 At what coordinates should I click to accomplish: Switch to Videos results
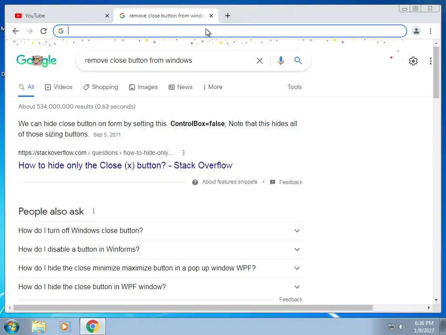click(59, 87)
